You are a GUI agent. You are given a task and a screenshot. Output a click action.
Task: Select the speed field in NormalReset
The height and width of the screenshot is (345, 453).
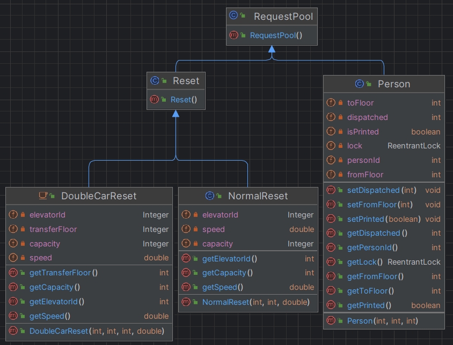(x=248, y=229)
